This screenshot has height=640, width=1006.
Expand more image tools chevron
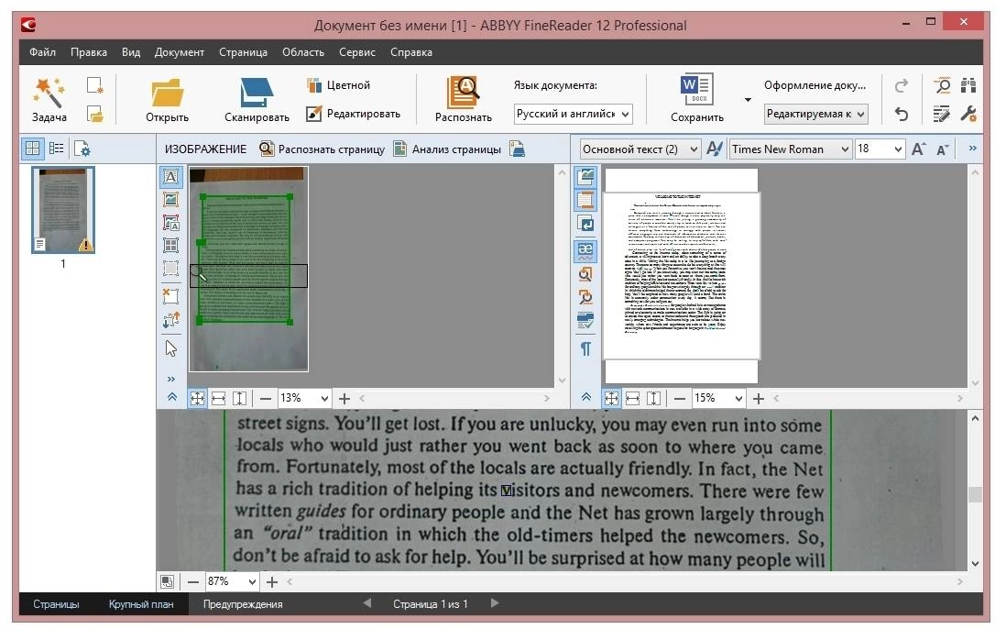click(x=170, y=380)
